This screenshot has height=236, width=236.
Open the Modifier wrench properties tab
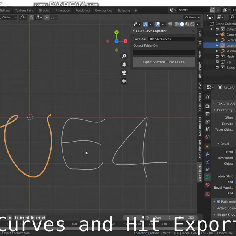207,154
